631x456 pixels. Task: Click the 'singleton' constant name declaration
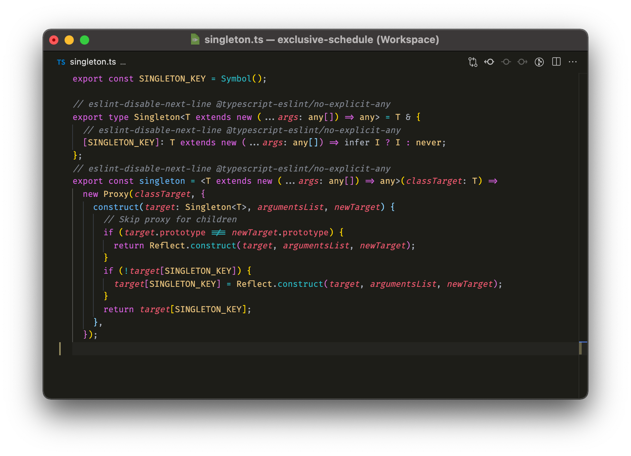[162, 181]
